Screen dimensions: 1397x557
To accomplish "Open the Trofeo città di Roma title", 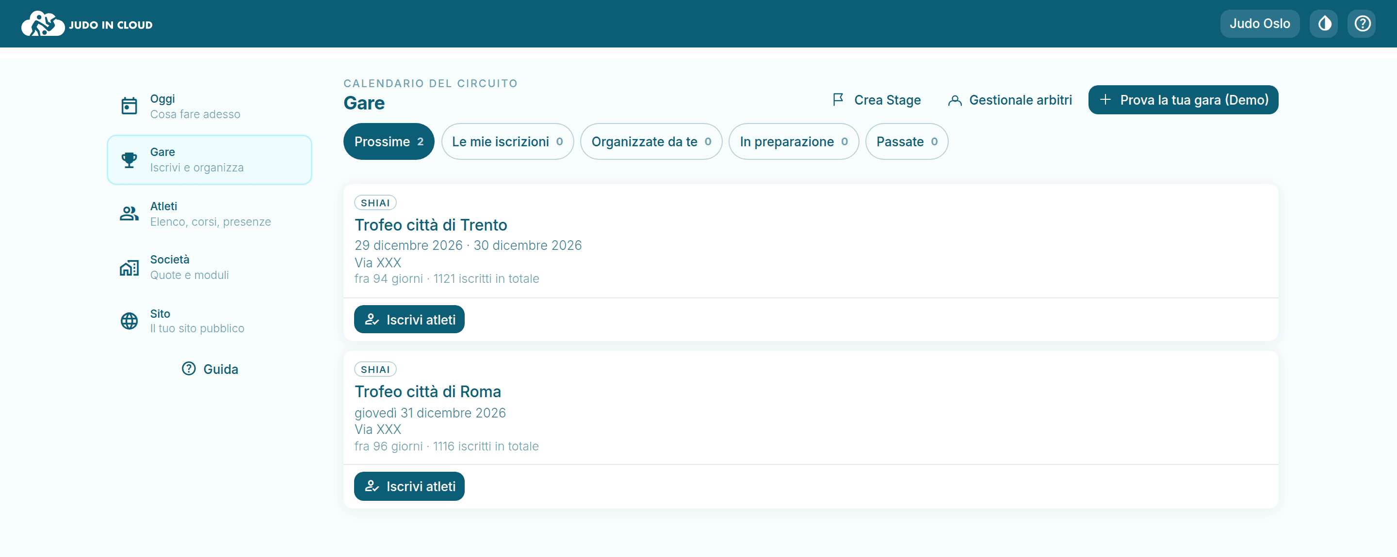I will click(x=427, y=391).
